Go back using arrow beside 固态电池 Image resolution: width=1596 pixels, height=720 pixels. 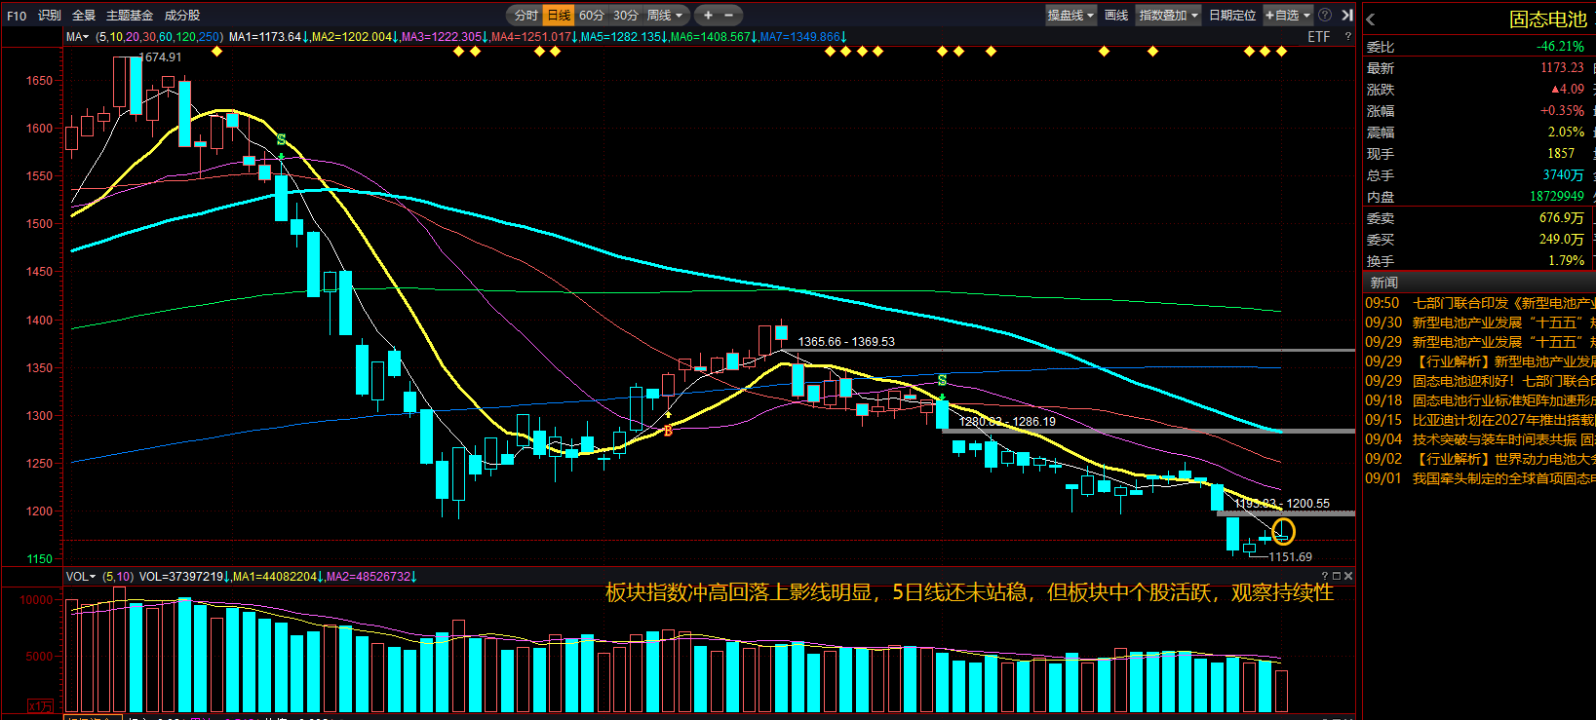(1371, 19)
